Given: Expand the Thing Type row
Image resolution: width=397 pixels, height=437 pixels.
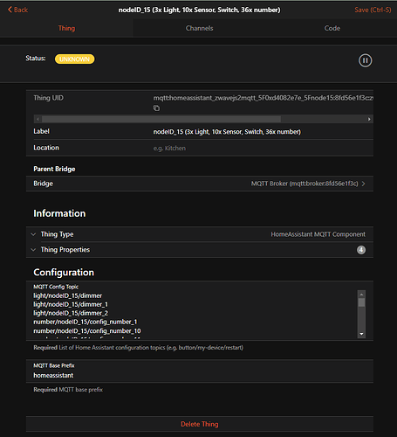Looking at the screenshot, I should (x=200, y=234).
